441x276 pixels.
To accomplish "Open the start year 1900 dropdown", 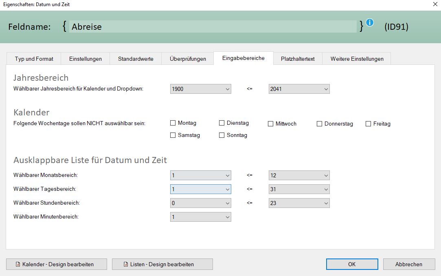I will (200, 89).
